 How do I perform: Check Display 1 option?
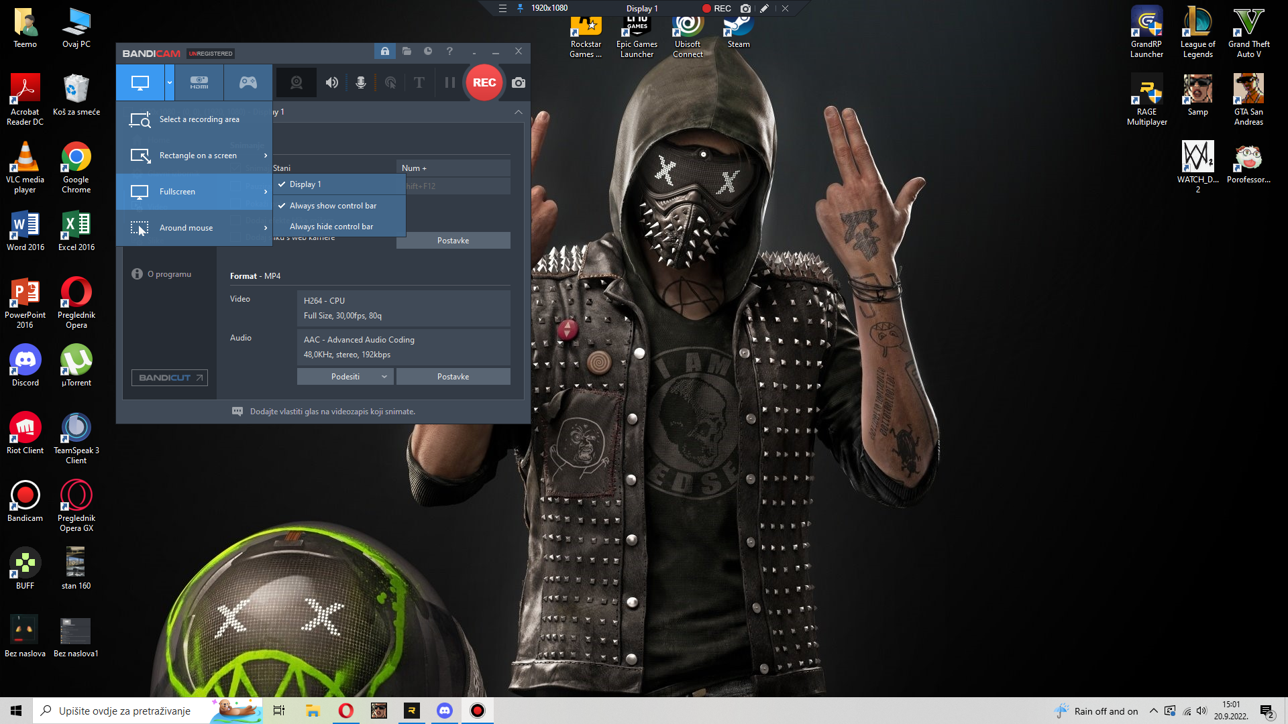pos(339,184)
